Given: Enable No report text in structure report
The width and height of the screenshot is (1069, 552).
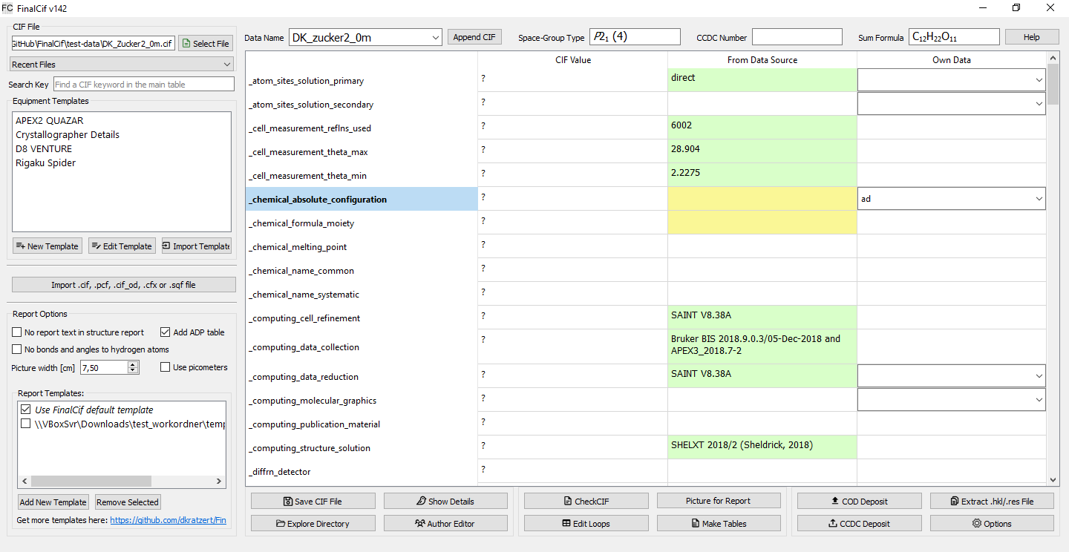Looking at the screenshot, I should click(x=17, y=332).
